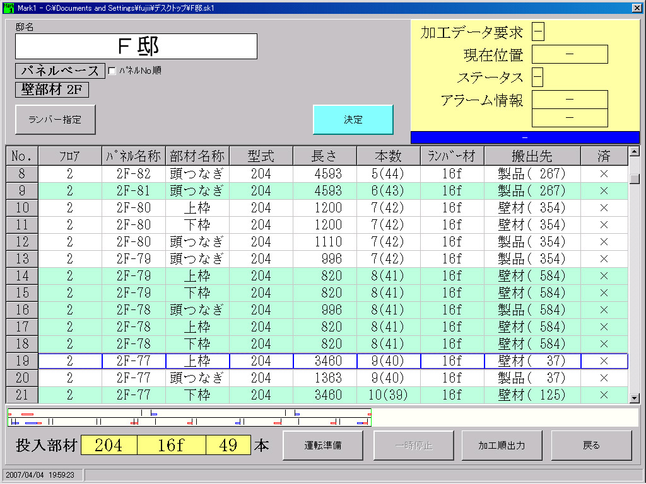This screenshot has height=484, width=646.
Task: Click the Mark1 app icon in title bar
Action: pos(8,8)
